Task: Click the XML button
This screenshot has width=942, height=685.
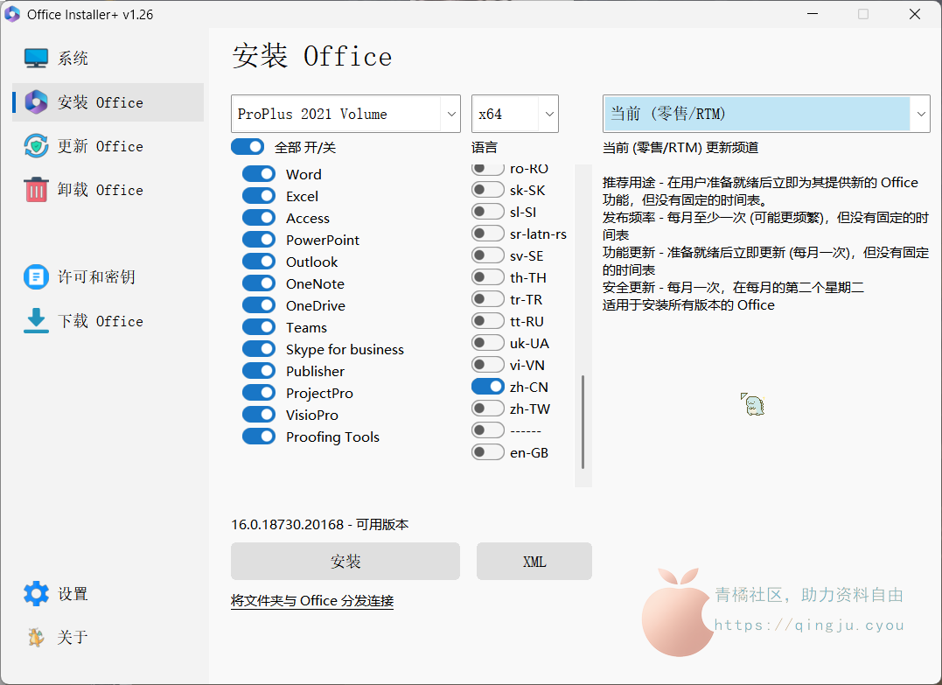Action: tap(534, 562)
